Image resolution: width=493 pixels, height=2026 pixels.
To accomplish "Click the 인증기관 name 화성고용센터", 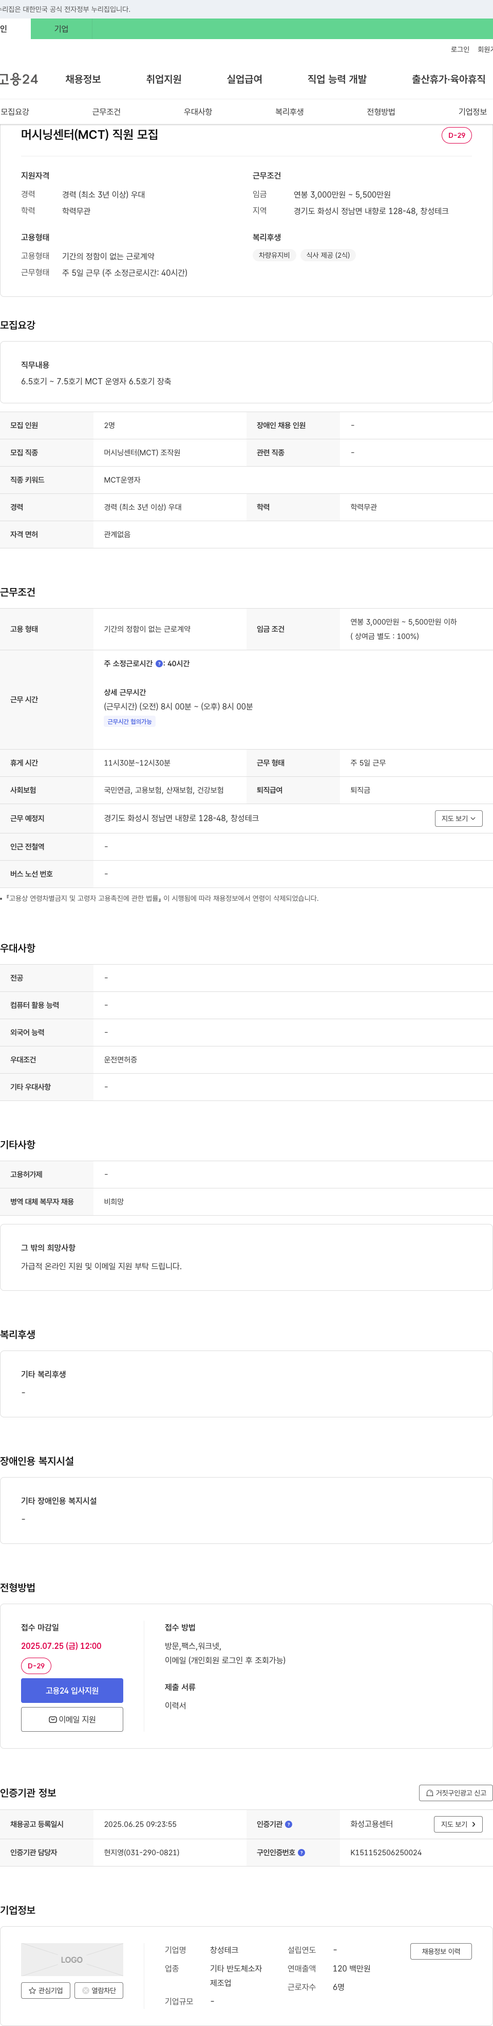I will pos(371,1825).
